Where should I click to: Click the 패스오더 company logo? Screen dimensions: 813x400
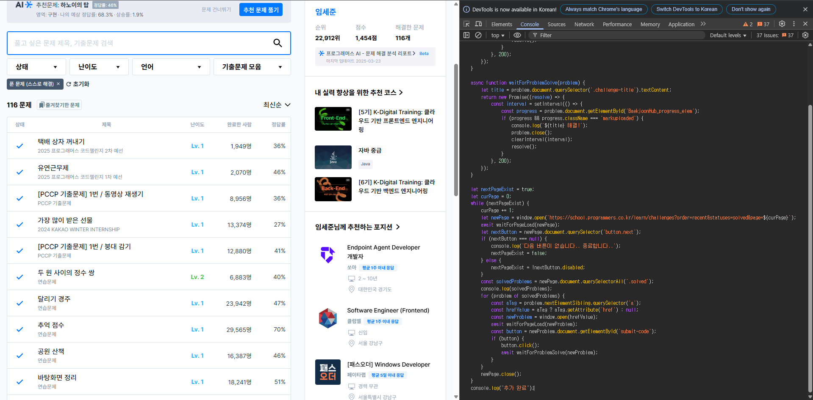[327, 372]
